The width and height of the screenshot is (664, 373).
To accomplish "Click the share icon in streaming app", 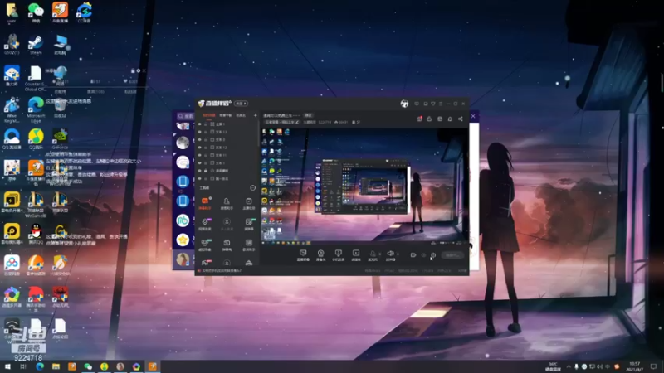I will (x=461, y=119).
